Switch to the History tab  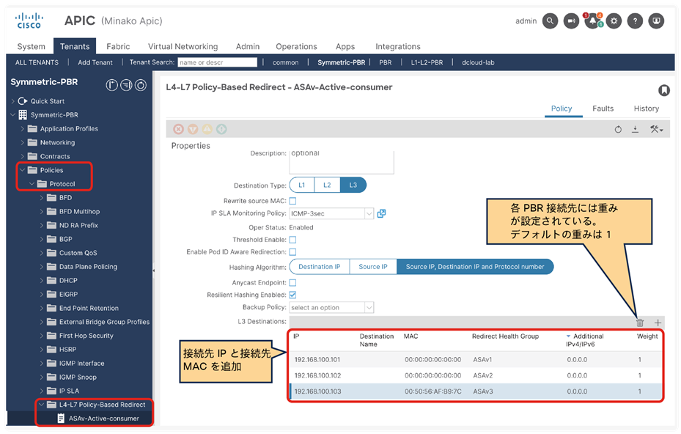point(647,108)
